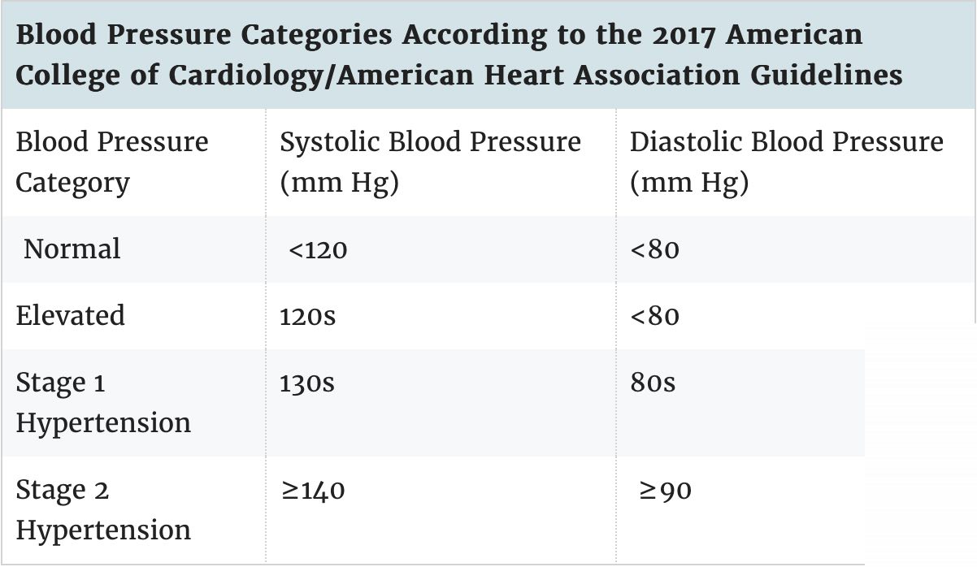Click the <120 systolic value
The image size is (977, 567).
point(318,249)
